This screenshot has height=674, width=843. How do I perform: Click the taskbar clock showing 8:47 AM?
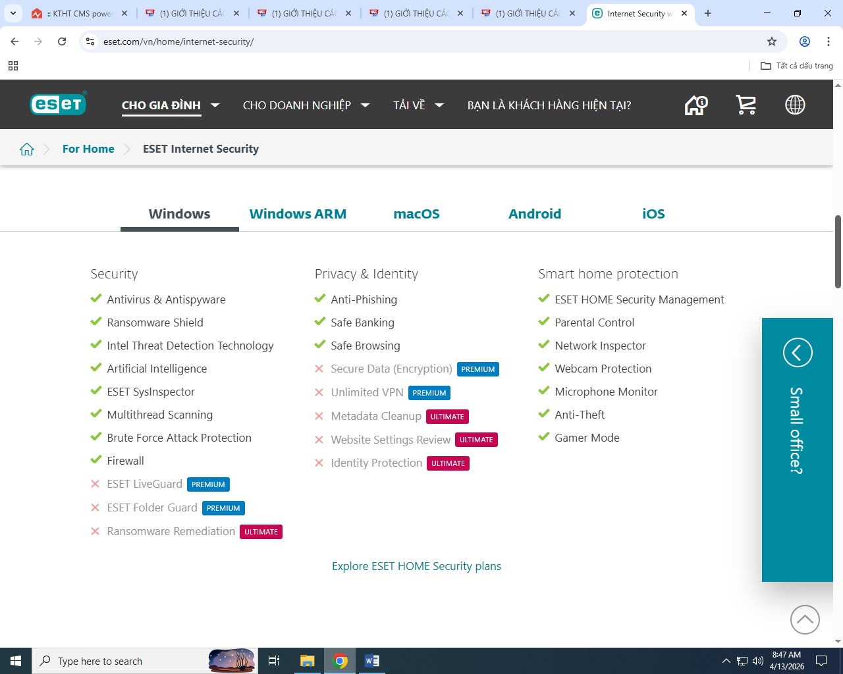[787, 661]
